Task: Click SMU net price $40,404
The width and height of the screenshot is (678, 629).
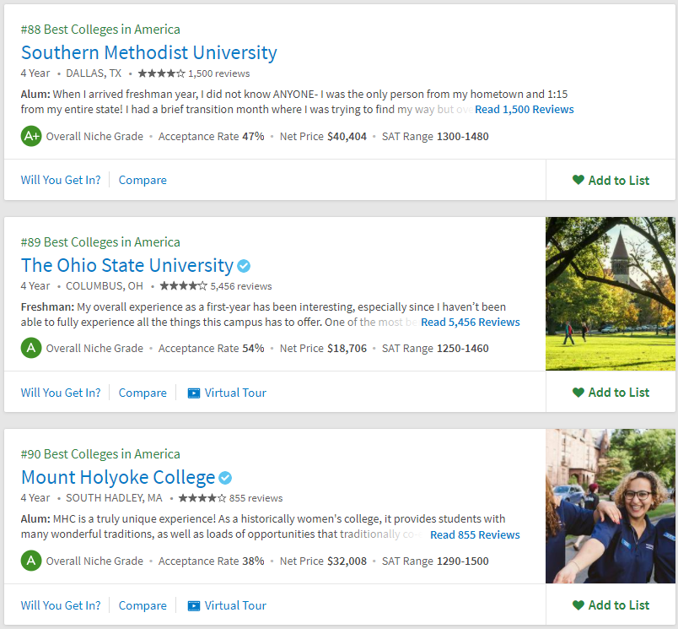Action: 347,137
